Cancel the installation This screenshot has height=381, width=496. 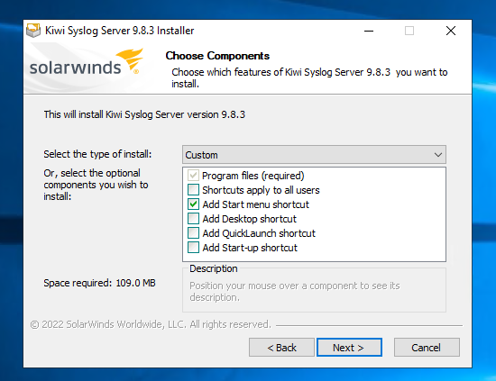(427, 348)
